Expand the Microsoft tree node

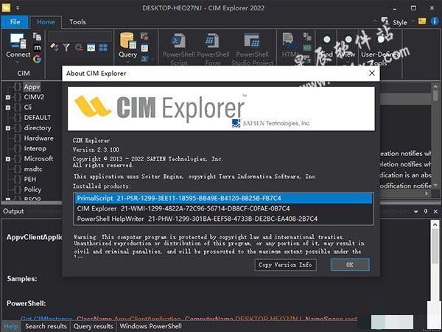tap(8, 159)
